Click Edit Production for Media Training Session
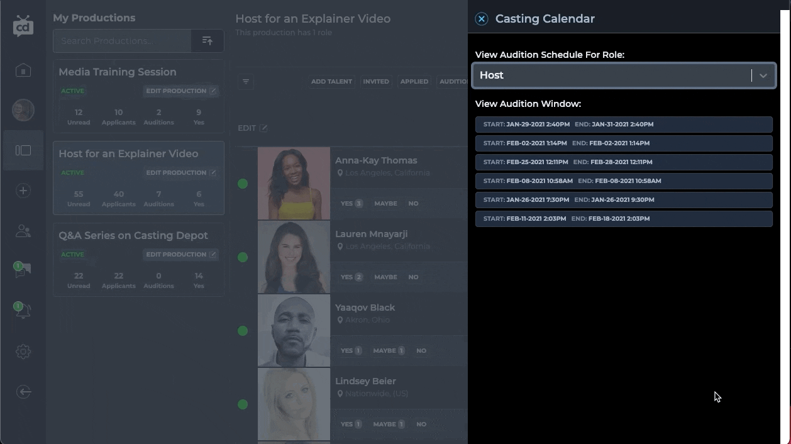This screenshot has height=444, width=791. click(180, 91)
